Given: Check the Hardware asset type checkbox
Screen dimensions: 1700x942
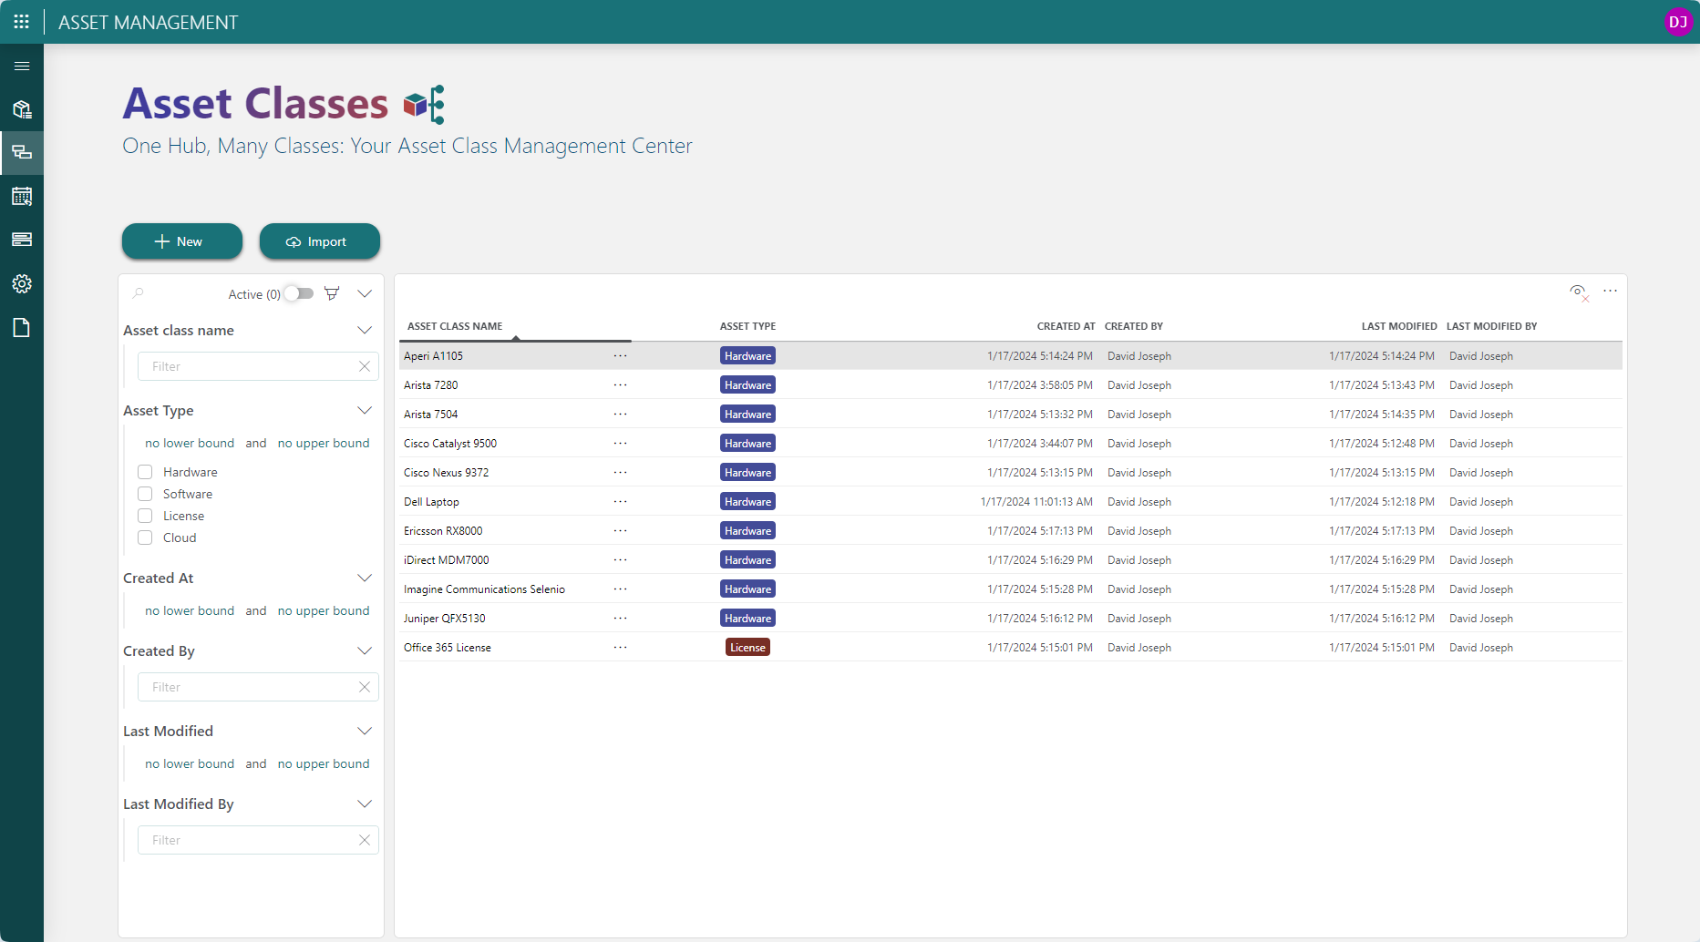Looking at the screenshot, I should point(145,472).
